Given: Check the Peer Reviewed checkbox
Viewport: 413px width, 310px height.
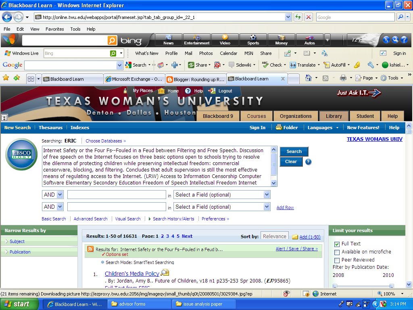Looking at the screenshot, I should 337,260.
